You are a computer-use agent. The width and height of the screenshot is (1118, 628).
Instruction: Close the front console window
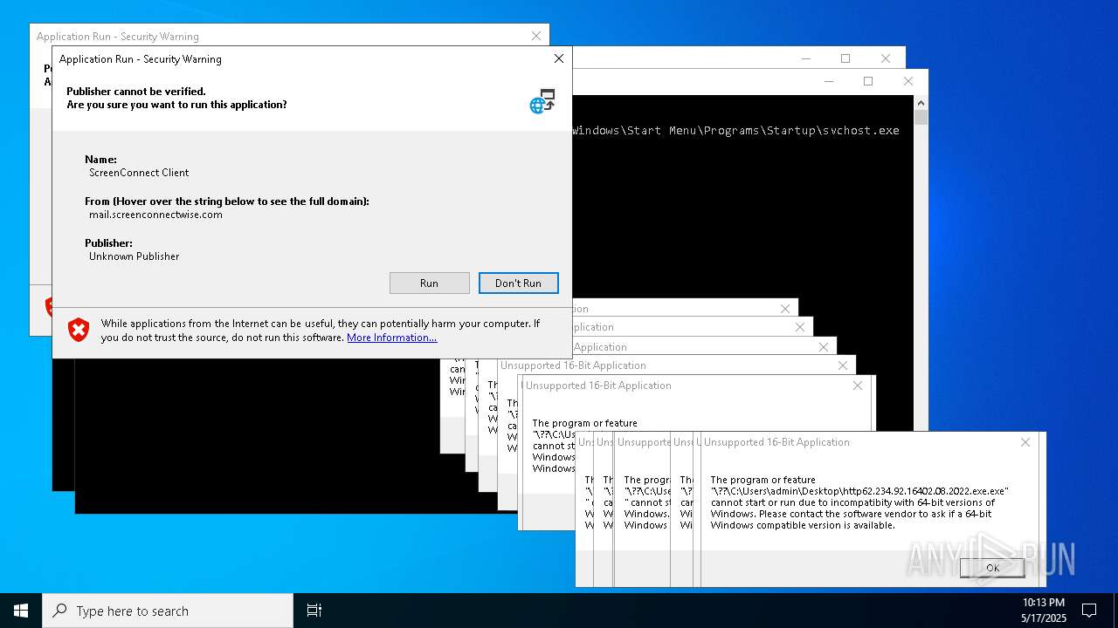pyautogui.click(x=908, y=81)
